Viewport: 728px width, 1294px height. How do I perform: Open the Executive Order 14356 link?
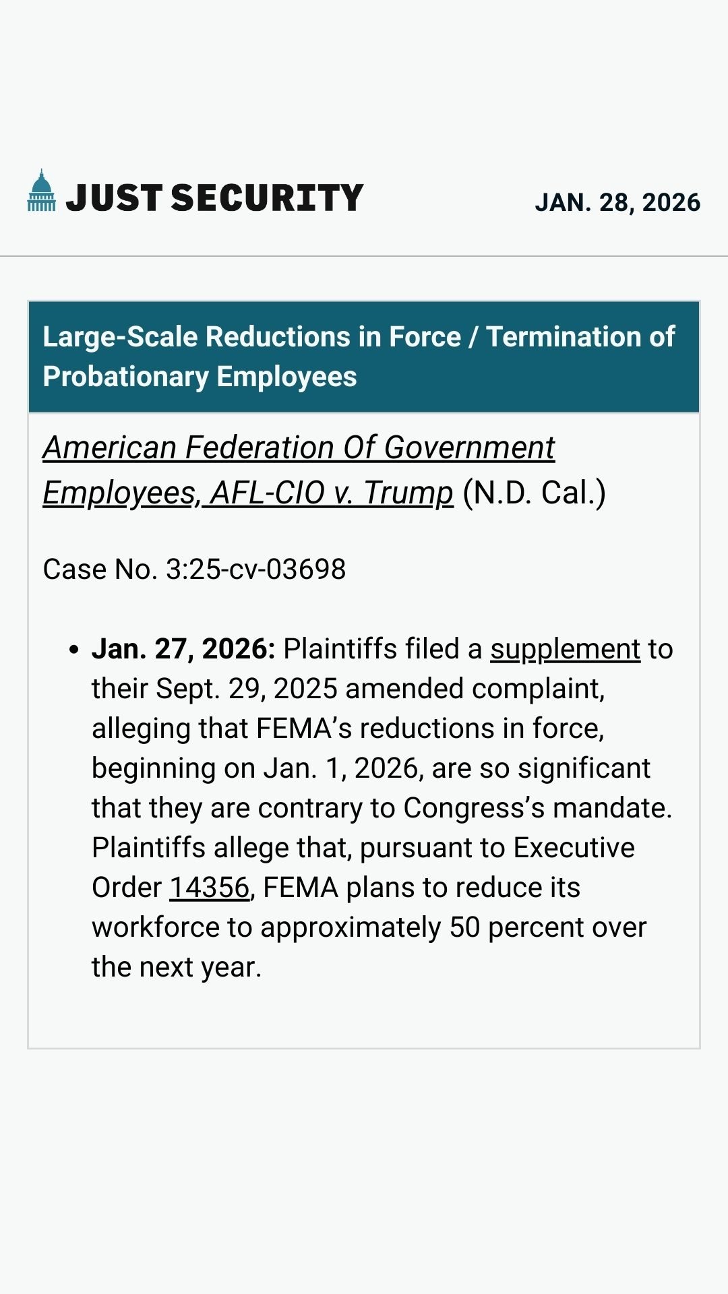coord(209,888)
